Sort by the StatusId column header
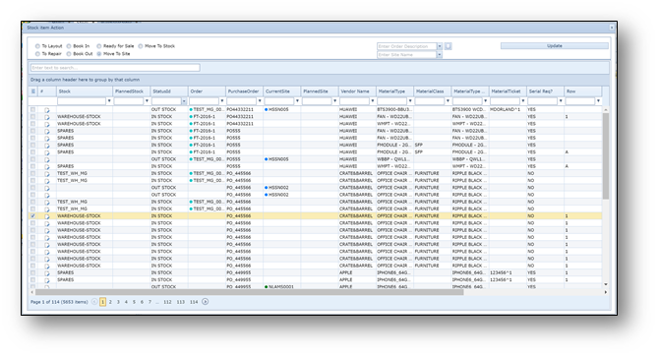The image size is (659, 357). pos(169,91)
